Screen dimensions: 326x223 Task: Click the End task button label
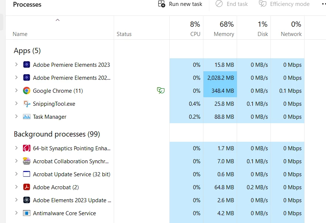(237, 4)
